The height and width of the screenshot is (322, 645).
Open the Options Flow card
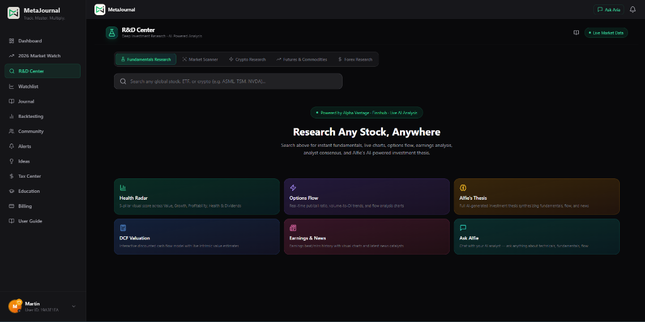tap(367, 197)
